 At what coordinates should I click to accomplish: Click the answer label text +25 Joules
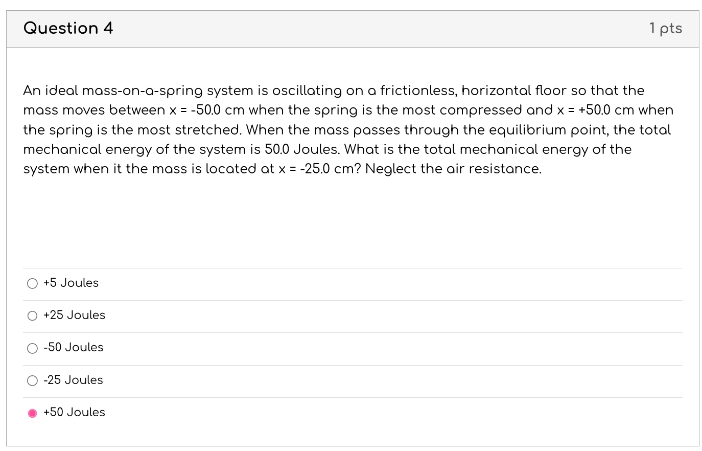coord(75,315)
